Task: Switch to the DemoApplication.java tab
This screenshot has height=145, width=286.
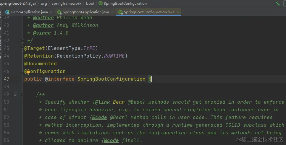Action: coord(29,12)
